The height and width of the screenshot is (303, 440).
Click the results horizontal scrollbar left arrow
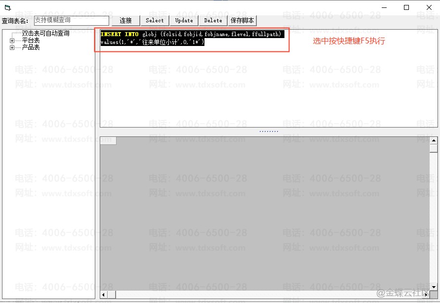click(x=104, y=295)
